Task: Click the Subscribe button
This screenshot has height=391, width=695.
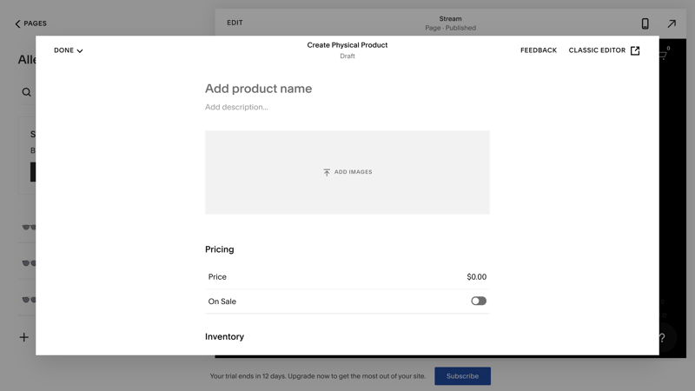Action: 462,376
